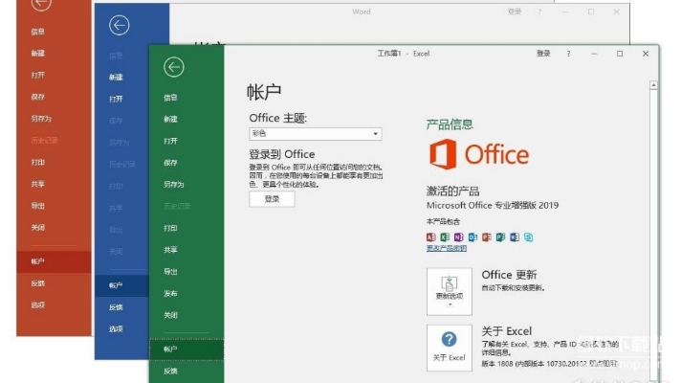This screenshot has width=681, height=383.
Task: Click 登录 in the Word title bar
Action: 515,11
